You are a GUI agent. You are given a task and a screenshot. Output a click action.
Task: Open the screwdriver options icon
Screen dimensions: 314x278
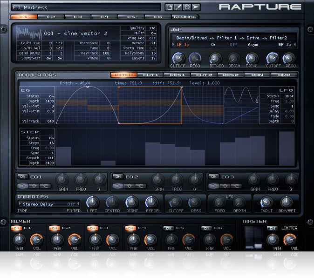point(178,7)
